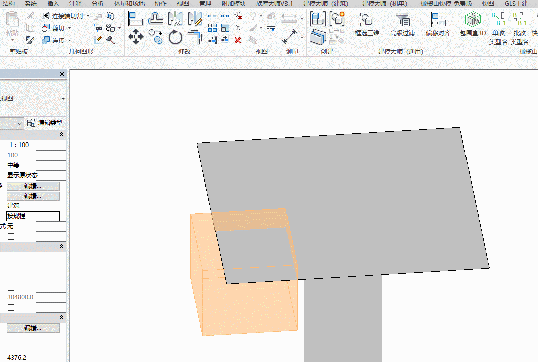Switch to the 体量和场地 tab

[129, 4]
